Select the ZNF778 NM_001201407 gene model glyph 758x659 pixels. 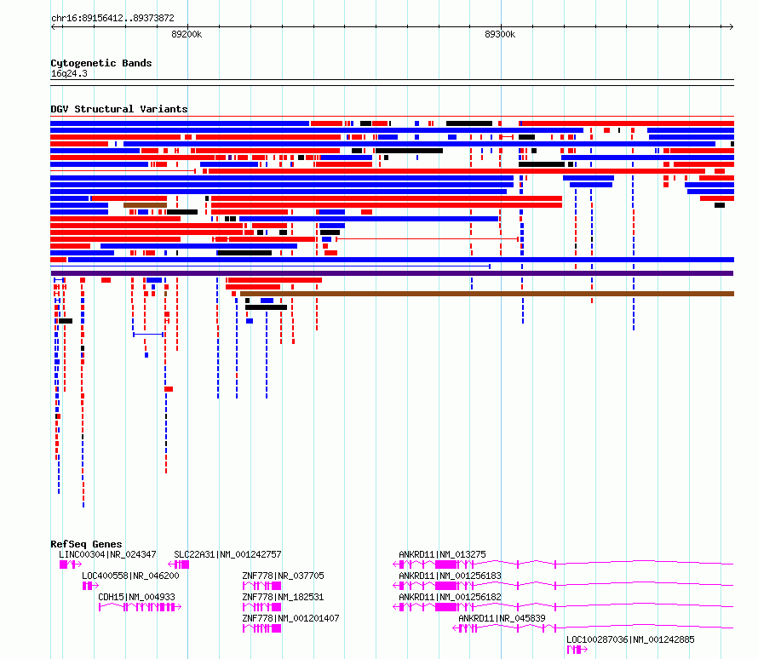click(x=261, y=628)
